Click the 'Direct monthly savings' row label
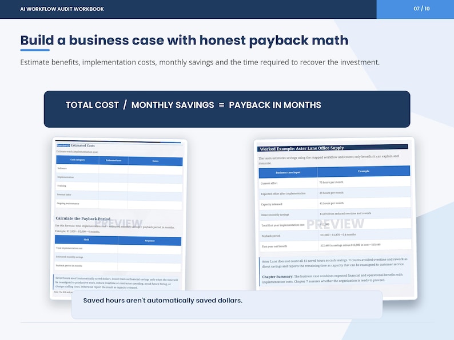 click(275, 214)
